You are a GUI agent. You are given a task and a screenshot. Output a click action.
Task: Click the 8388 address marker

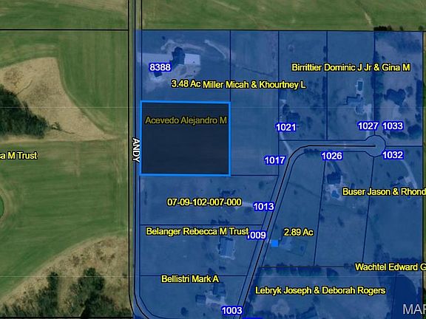[160, 67]
